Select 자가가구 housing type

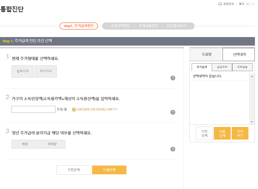pos(46,71)
